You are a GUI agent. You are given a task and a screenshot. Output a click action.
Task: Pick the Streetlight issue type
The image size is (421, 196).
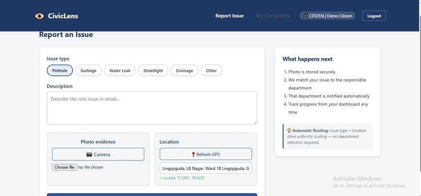tap(153, 71)
